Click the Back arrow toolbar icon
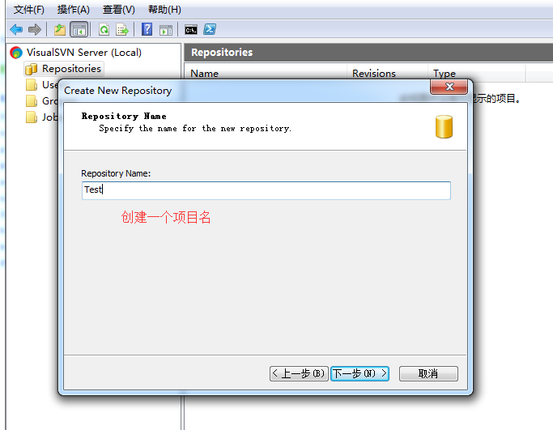 point(16,30)
